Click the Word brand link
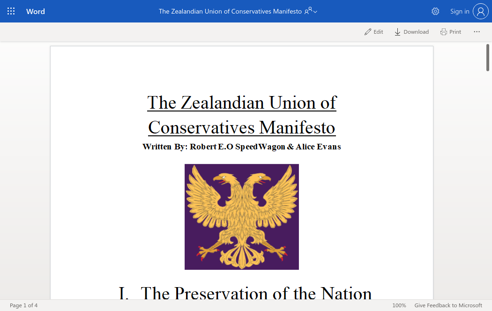The width and height of the screenshot is (492, 311). (x=36, y=11)
